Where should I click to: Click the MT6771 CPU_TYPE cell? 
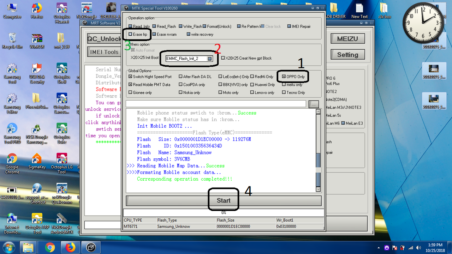click(140, 226)
